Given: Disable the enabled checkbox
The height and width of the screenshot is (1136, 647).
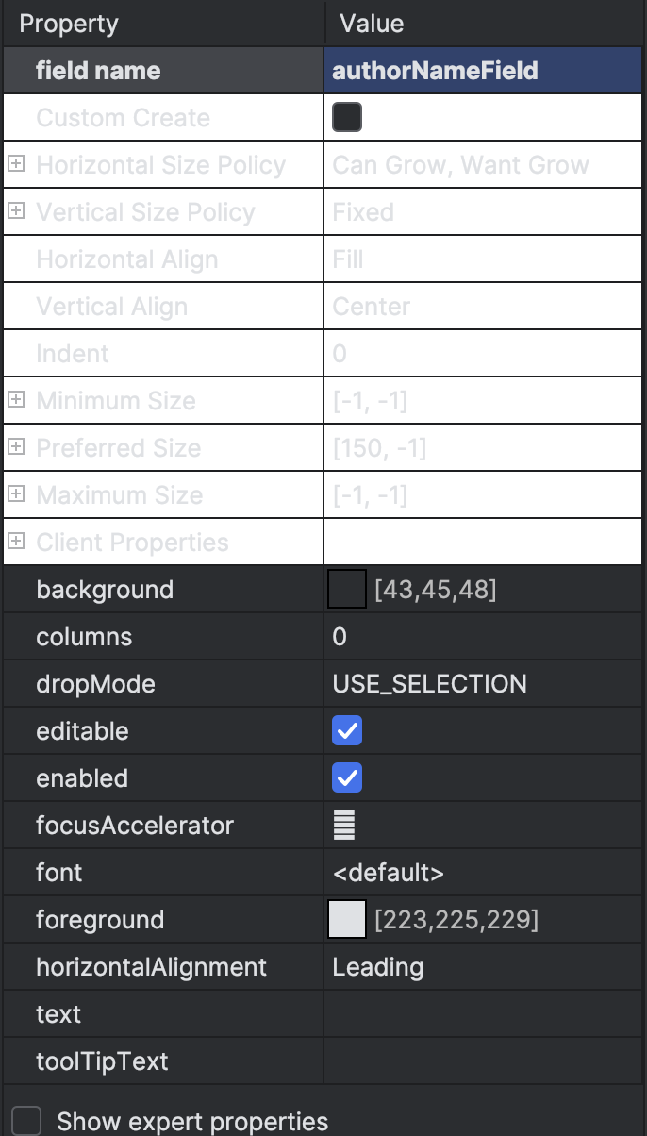Looking at the screenshot, I should pos(346,777).
